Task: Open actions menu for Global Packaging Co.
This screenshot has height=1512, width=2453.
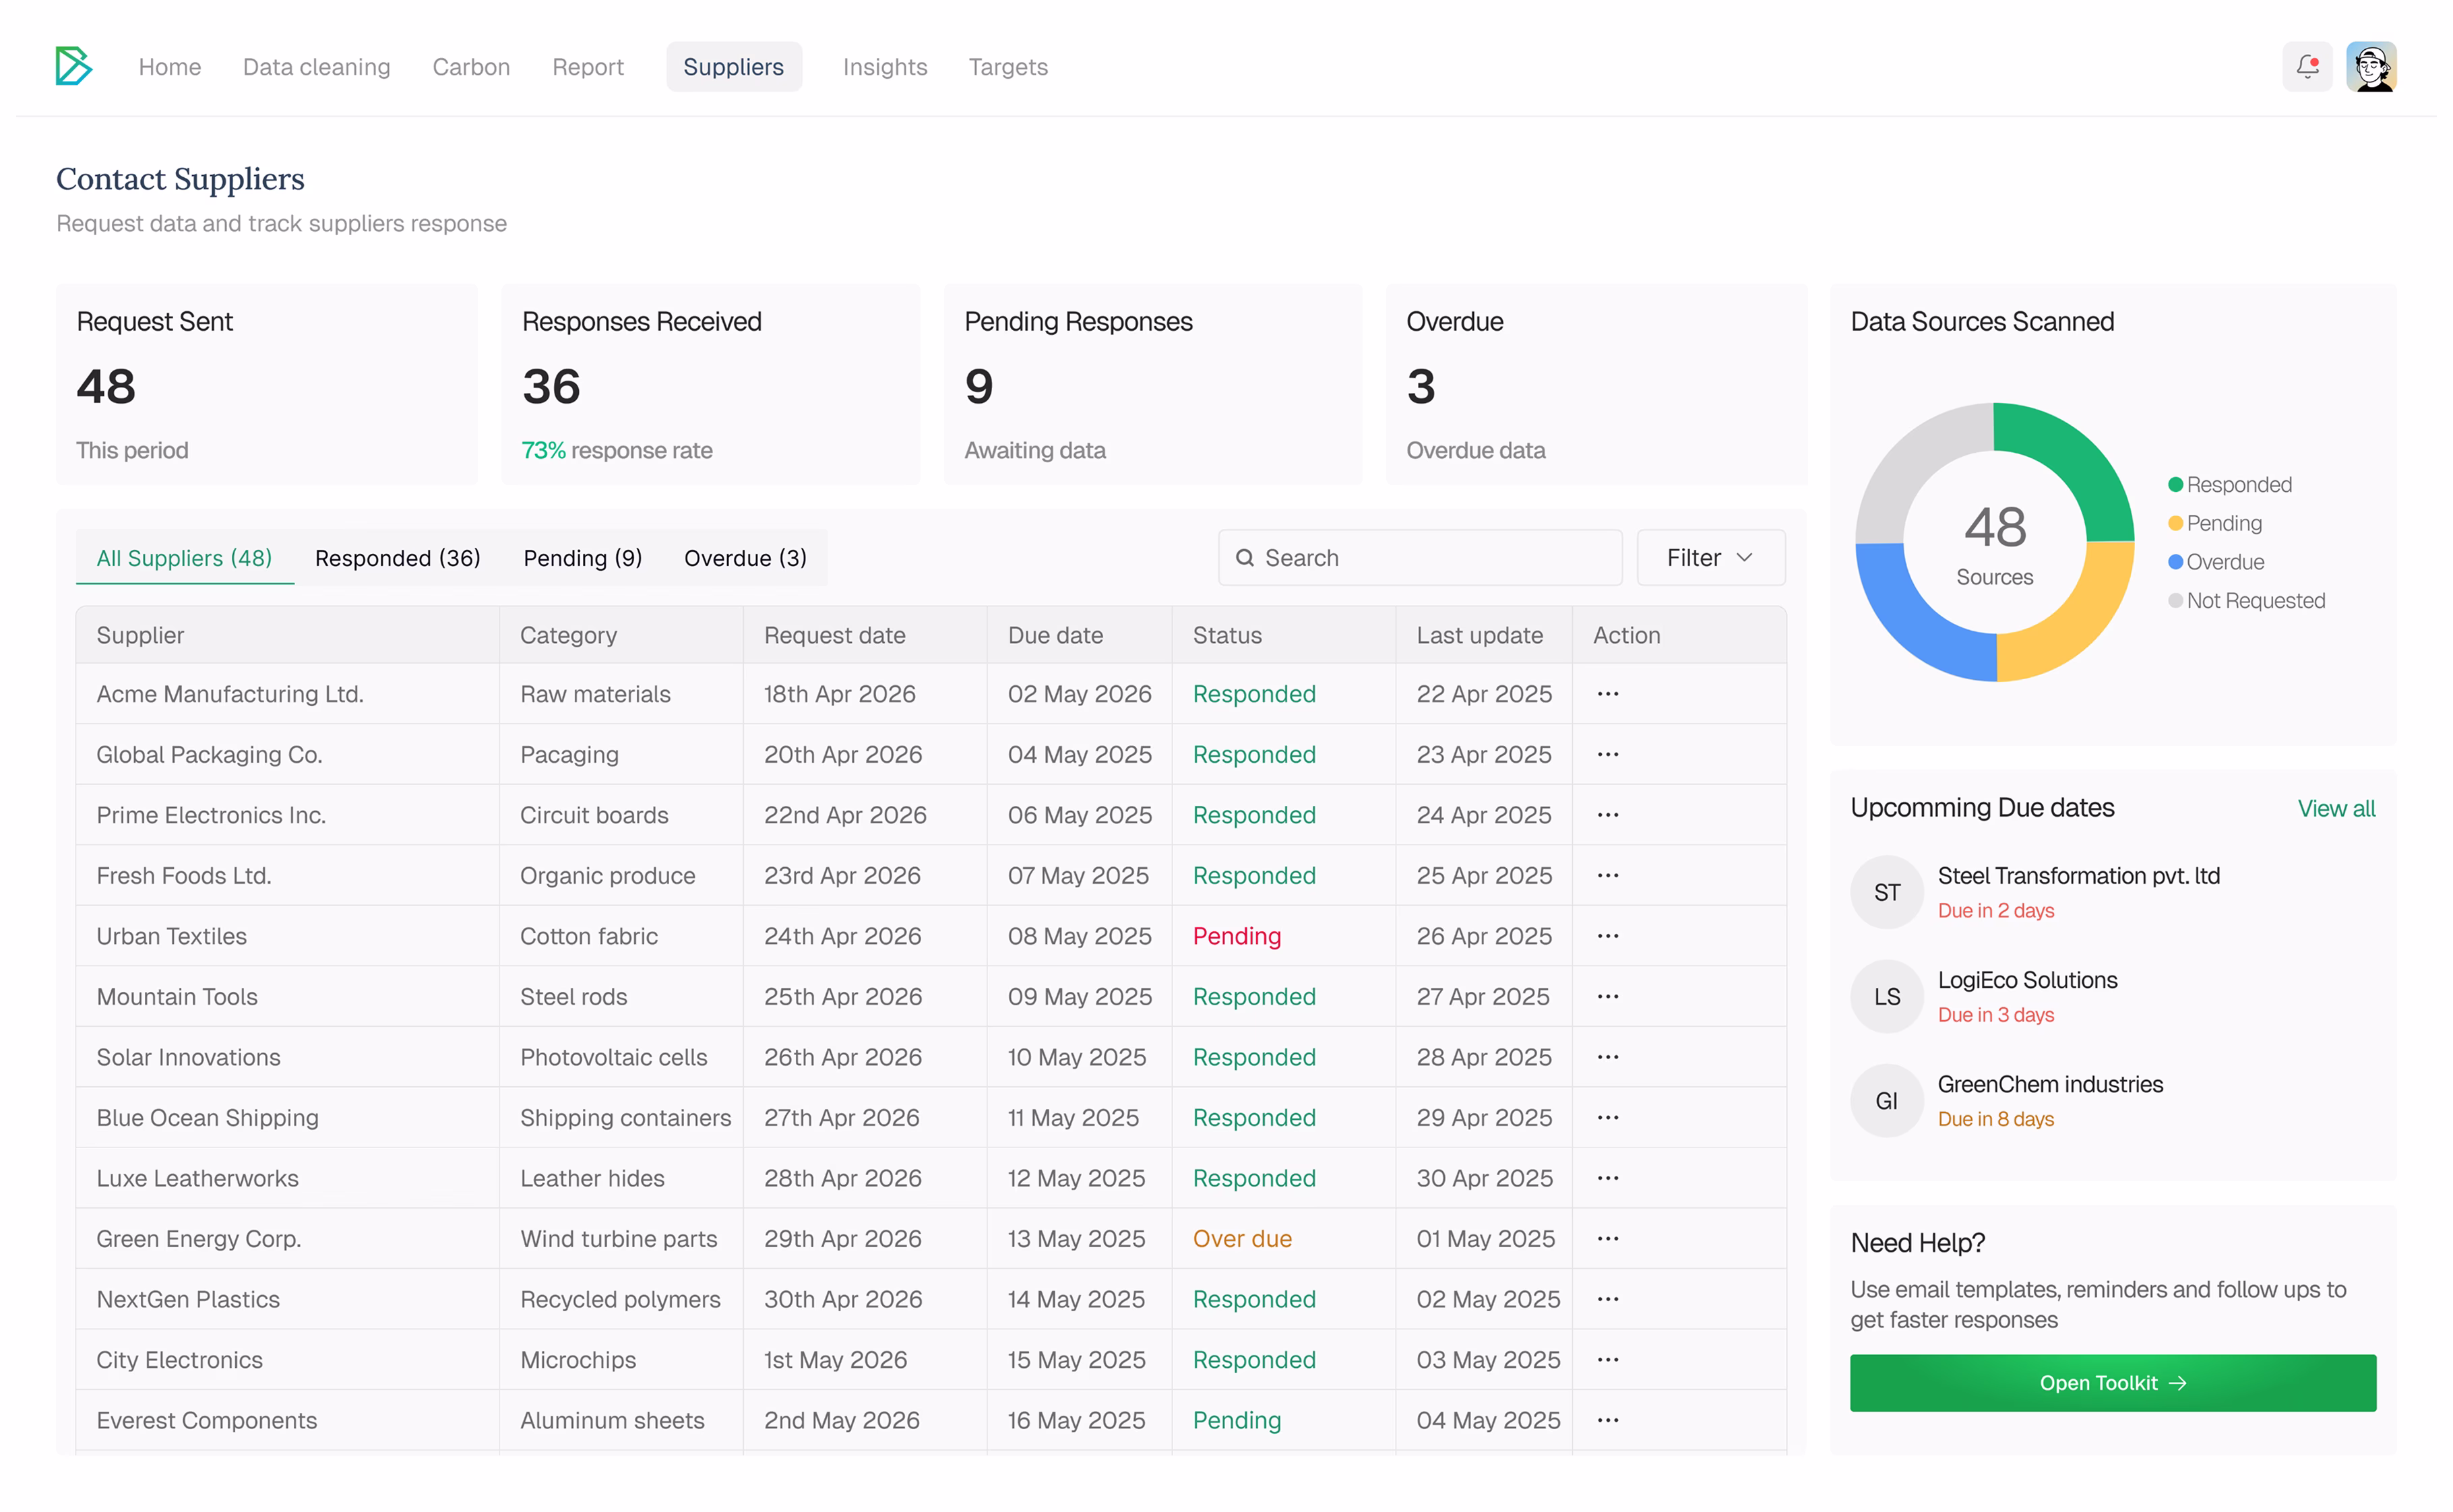Action: pos(1607,754)
